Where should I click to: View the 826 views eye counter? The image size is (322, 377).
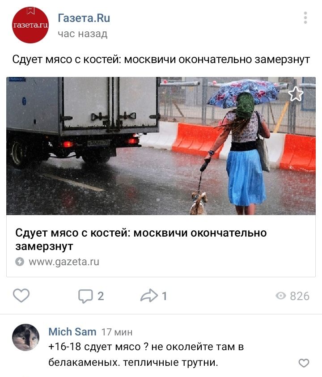click(292, 296)
